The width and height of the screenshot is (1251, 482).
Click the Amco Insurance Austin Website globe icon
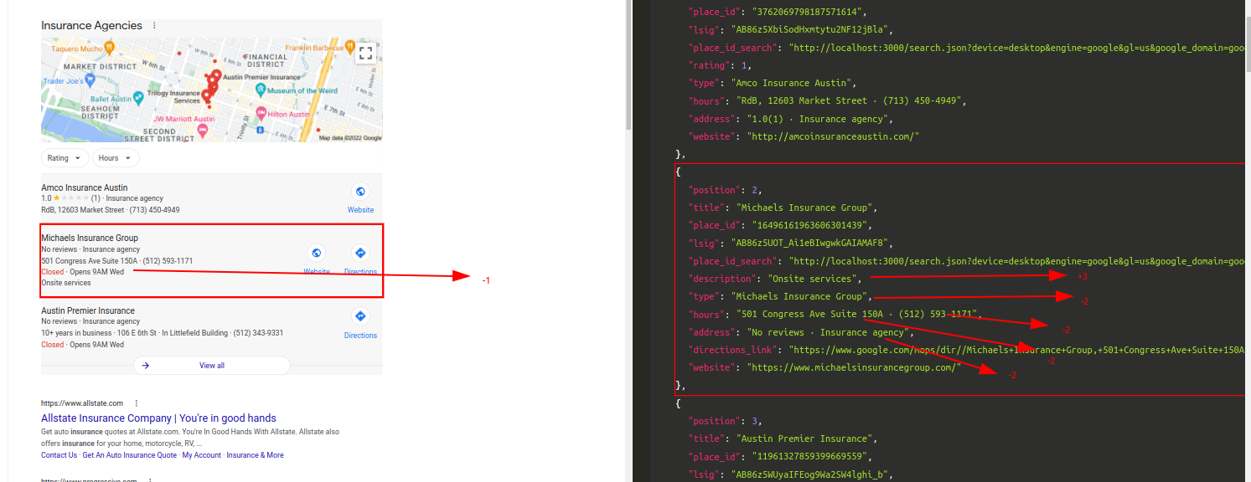360,192
